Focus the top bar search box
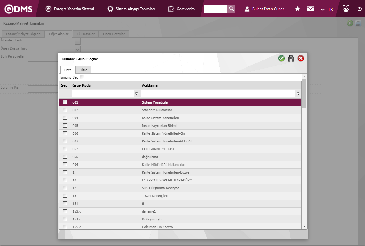 point(216,9)
